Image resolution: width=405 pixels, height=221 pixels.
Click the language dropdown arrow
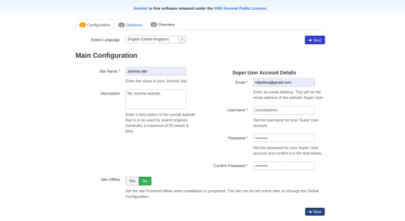click(x=183, y=39)
